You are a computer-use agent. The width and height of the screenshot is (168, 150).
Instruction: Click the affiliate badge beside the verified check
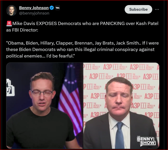coord(57,8)
